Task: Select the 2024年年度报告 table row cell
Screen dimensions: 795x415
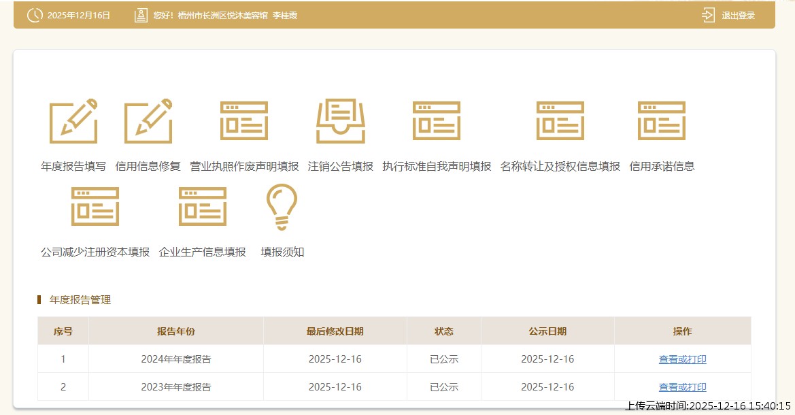Action: click(176, 359)
